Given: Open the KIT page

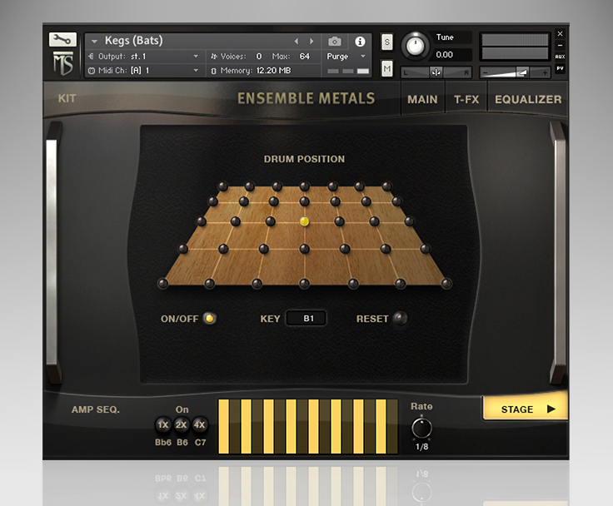Looking at the screenshot, I should [x=67, y=98].
